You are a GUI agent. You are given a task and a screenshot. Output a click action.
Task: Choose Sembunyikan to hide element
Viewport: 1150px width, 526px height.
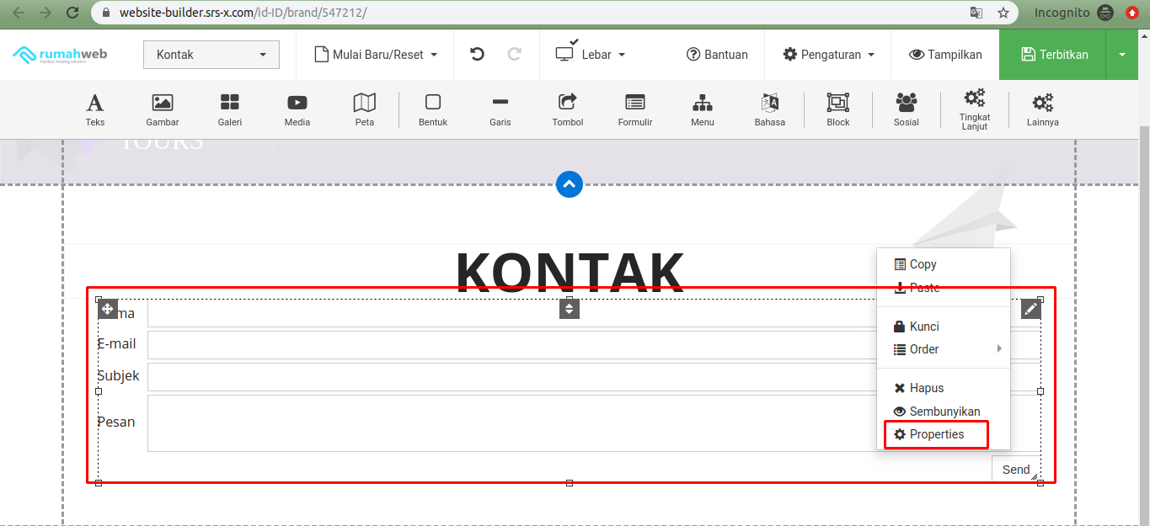[x=944, y=412]
